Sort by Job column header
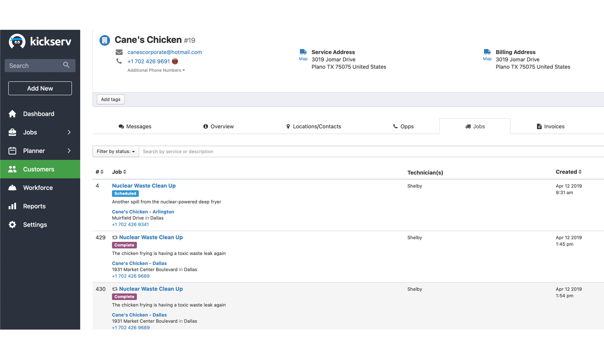The image size is (604, 359). point(119,172)
